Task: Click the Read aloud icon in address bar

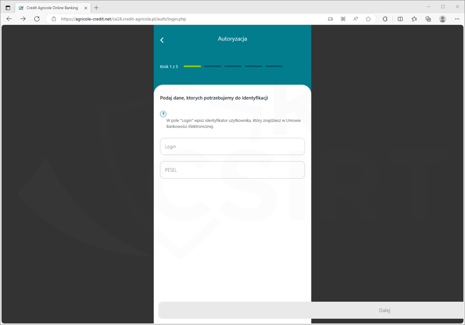Action: tap(356, 19)
